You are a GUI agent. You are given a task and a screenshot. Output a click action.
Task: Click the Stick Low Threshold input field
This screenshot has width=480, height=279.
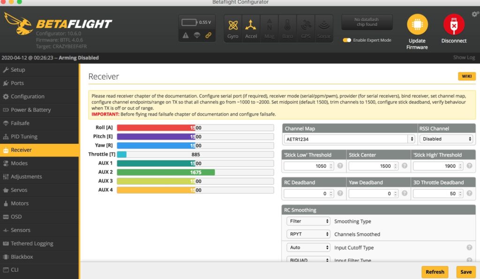pyautogui.click(x=308, y=166)
